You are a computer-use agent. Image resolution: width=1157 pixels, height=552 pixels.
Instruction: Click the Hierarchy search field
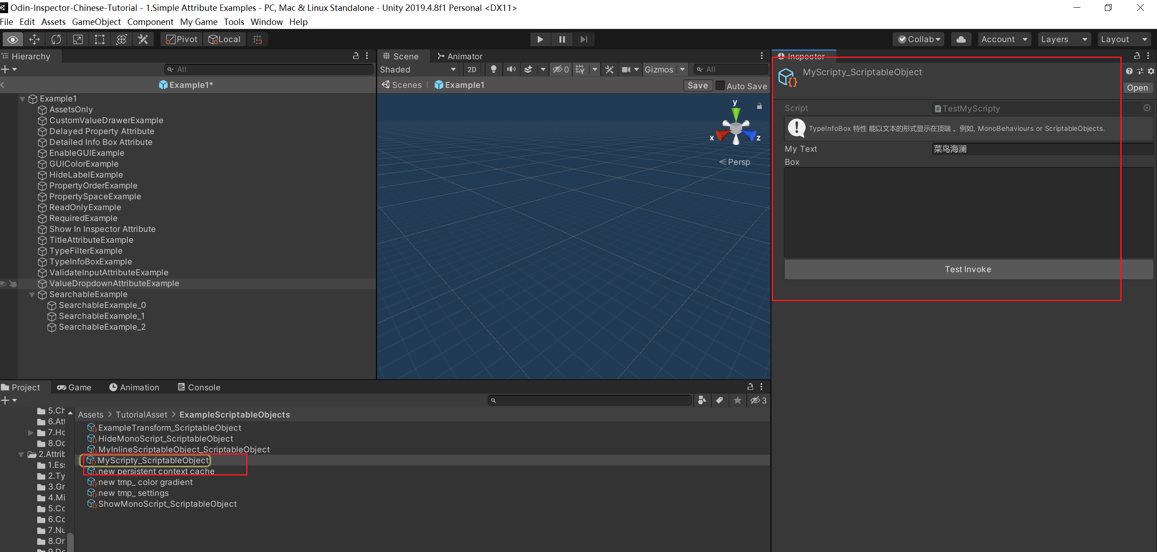click(x=269, y=69)
